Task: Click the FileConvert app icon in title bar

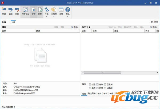Action: tap(3, 3)
